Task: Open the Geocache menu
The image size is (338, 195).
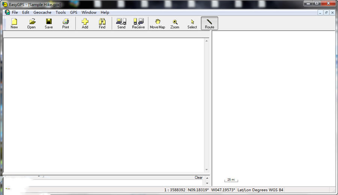Action: tap(42, 12)
